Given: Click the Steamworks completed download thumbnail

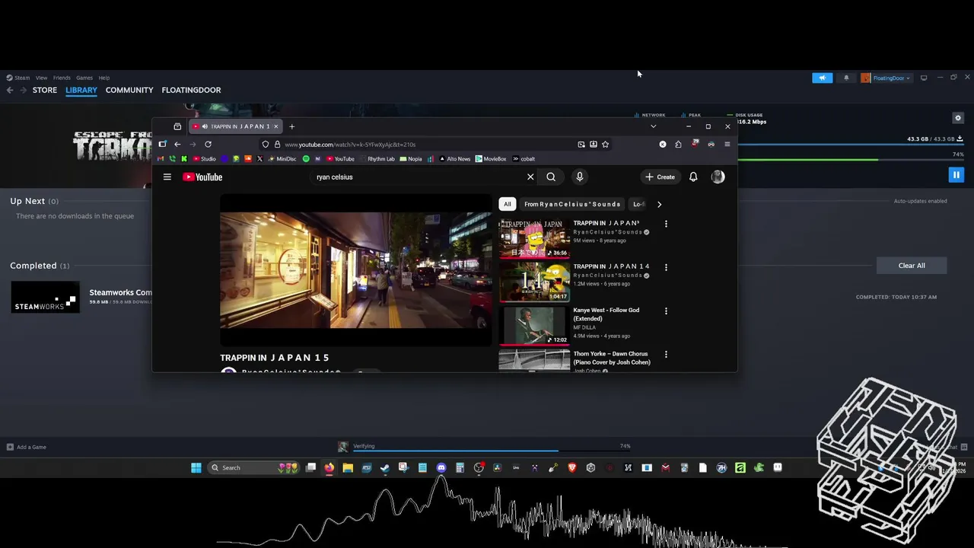Looking at the screenshot, I should [x=45, y=298].
